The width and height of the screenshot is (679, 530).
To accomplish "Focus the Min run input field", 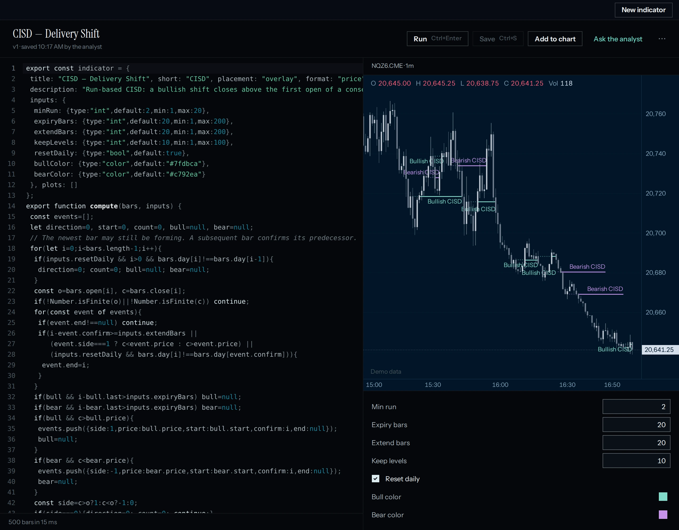I will [636, 406].
